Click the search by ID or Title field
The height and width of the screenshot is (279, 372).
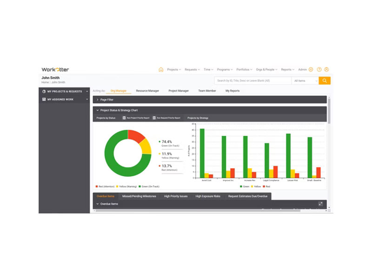[253, 80]
